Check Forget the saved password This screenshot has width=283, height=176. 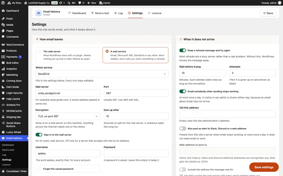pos(40,169)
